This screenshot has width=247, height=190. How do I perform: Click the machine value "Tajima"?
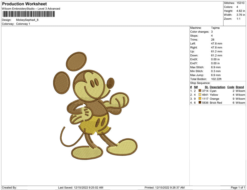point(215,28)
